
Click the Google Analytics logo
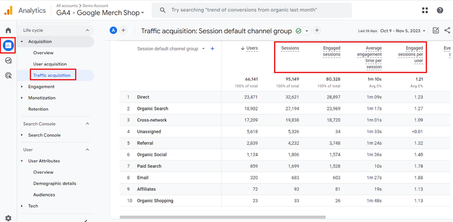click(8, 10)
